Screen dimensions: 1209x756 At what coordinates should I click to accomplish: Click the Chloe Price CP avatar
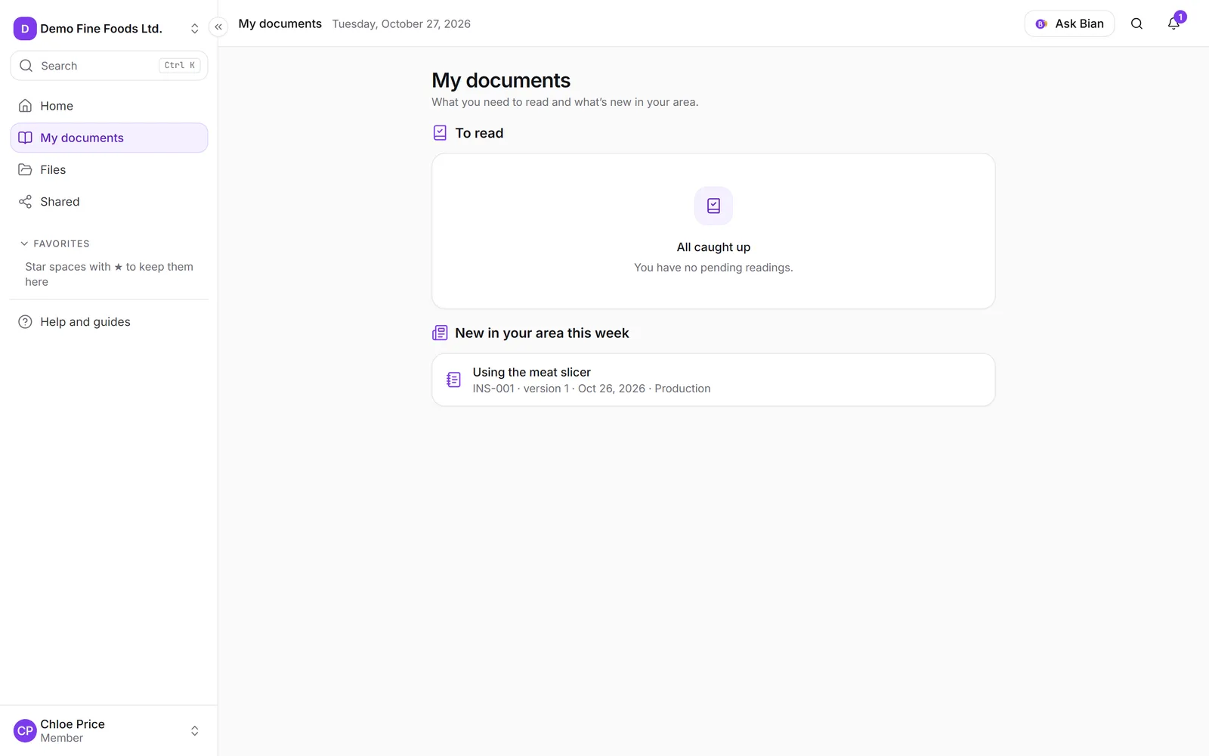point(25,731)
